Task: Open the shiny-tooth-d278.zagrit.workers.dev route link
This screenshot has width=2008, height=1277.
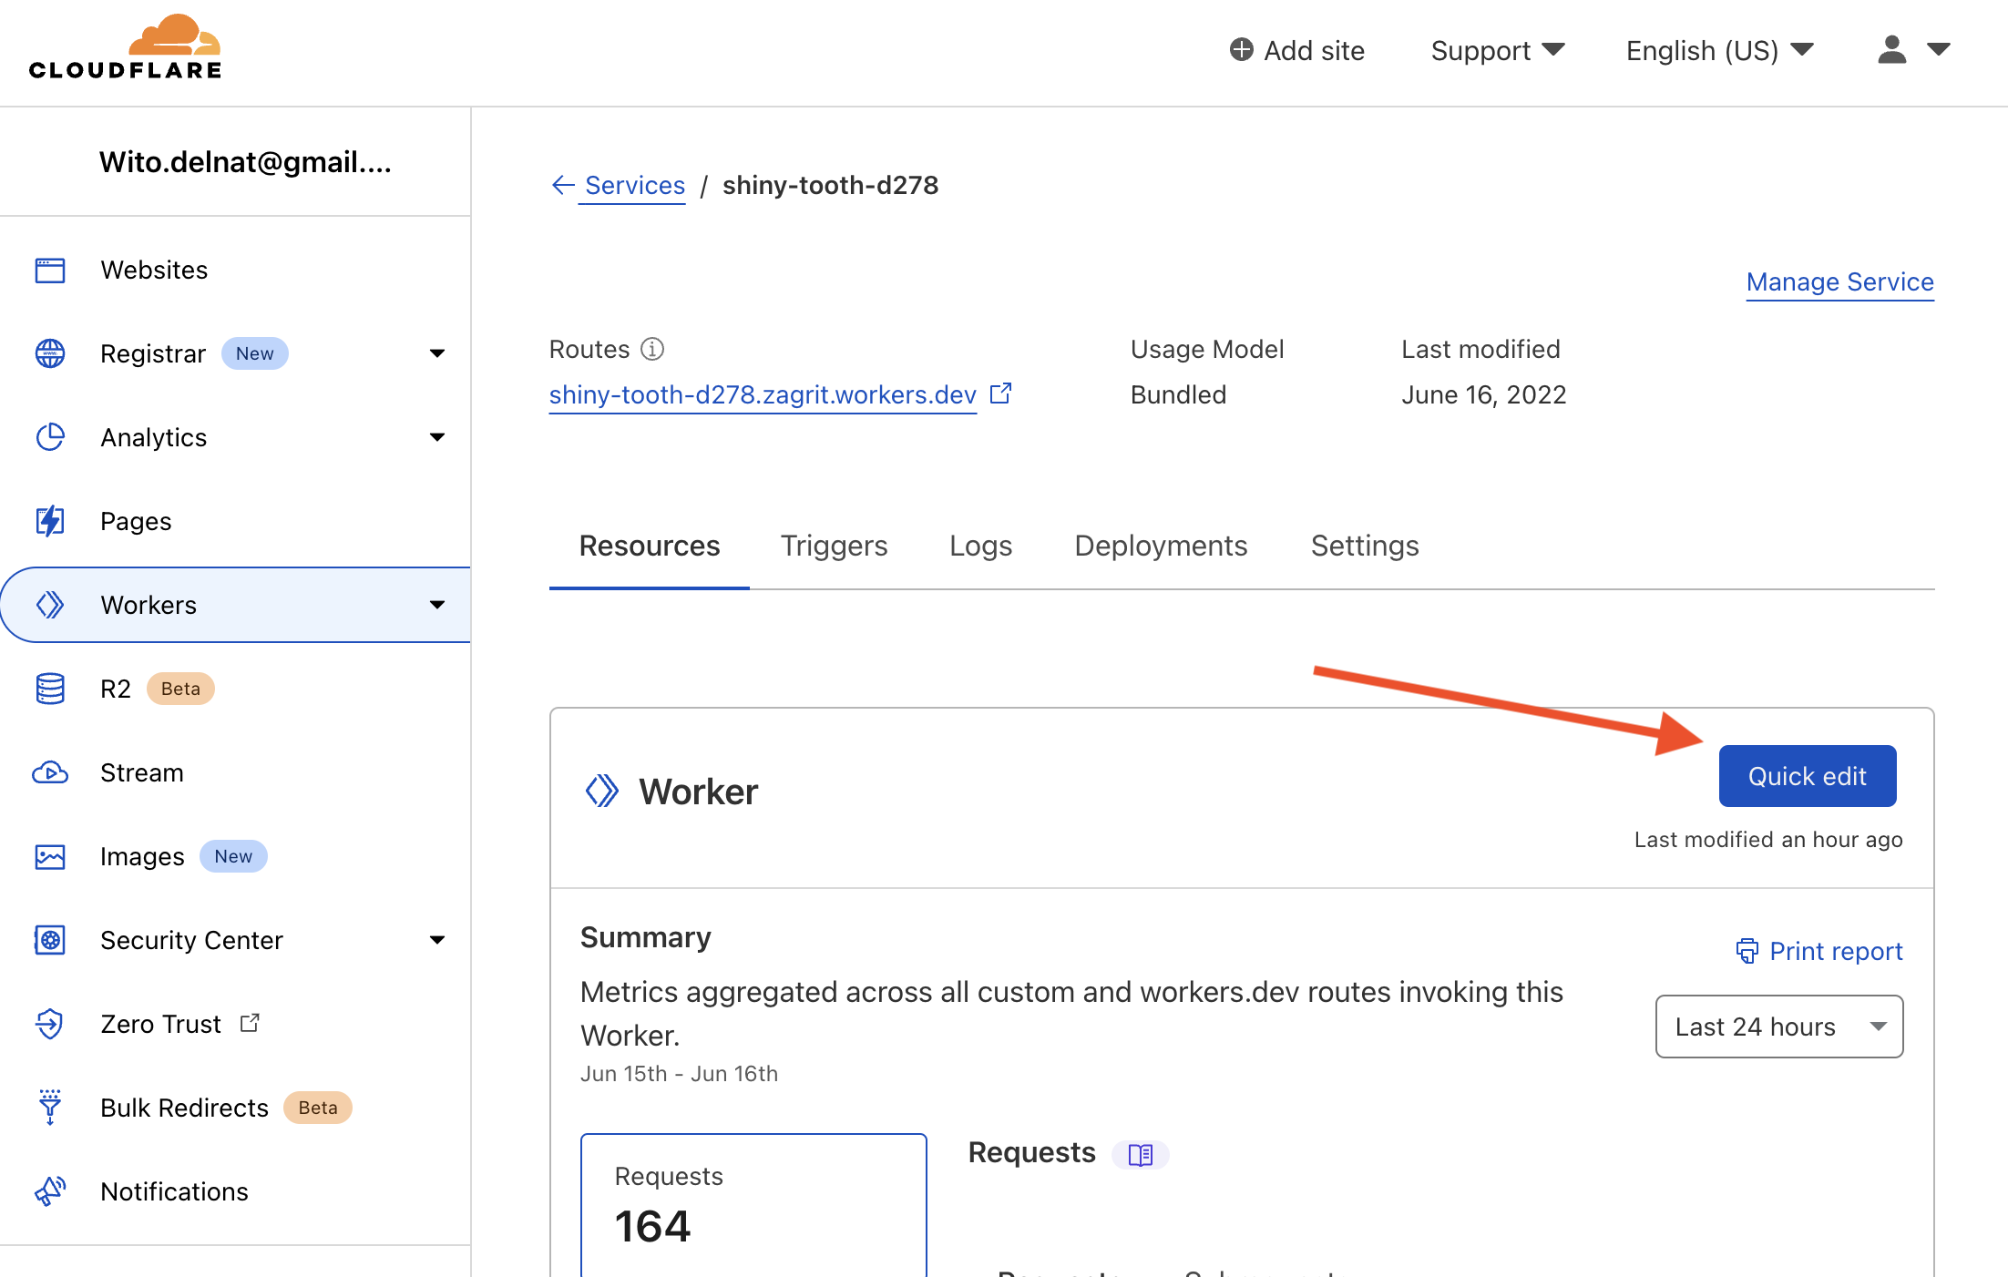Action: (763, 394)
